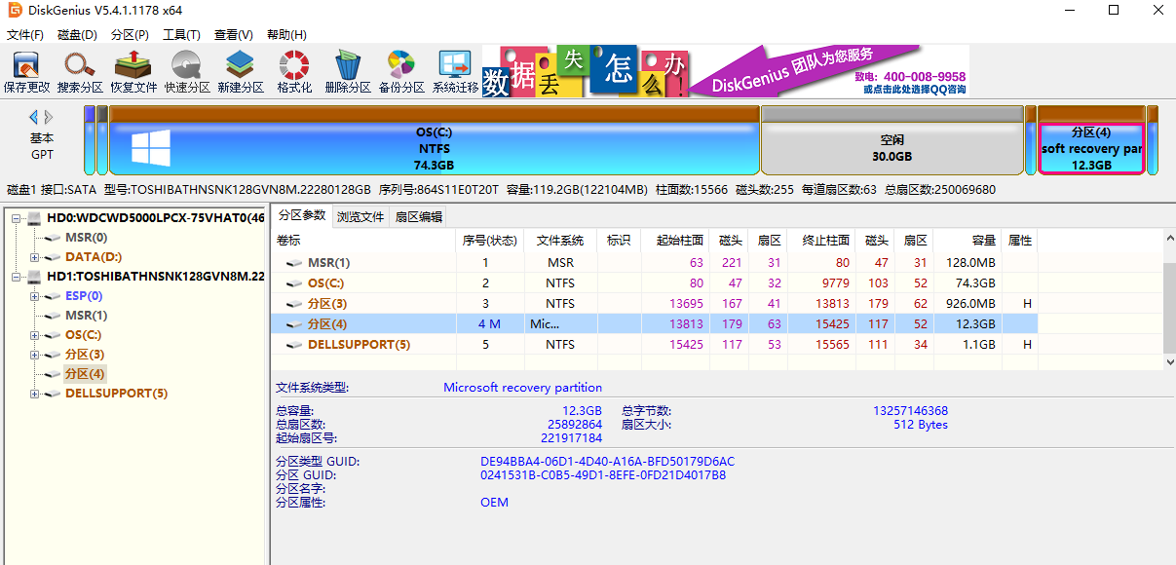
Task: Select MSR(1) in the disk tree
Action: 86,316
